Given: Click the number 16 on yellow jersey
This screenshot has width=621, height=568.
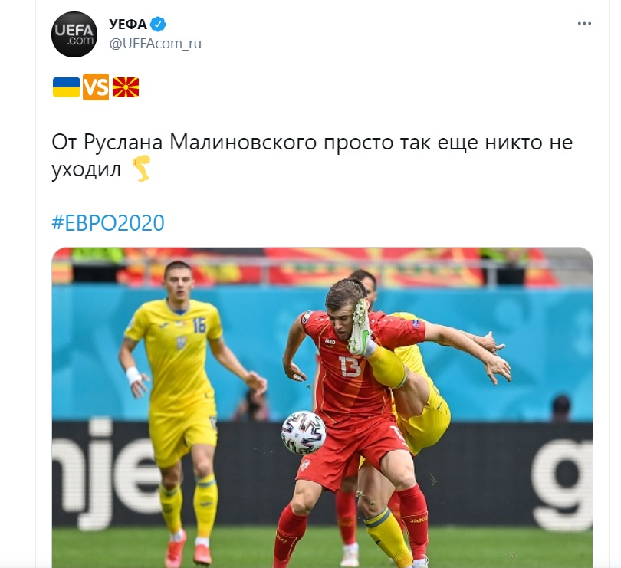Looking at the screenshot, I should click(x=199, y=325).
